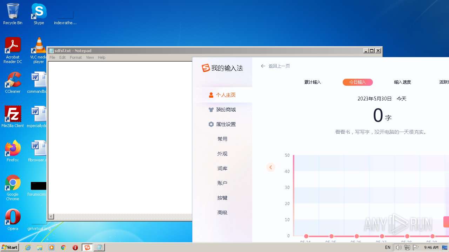Image resolution: width=449 pixels, height=252 pixels.
Task: Click Notepad's horizontal scrollbar left arrow
Action: point(51,217)
